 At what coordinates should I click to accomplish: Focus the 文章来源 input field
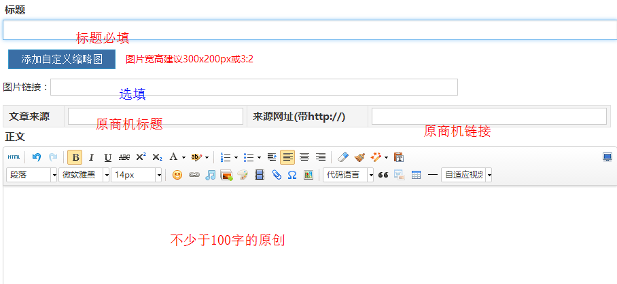(x=156, y=116)
